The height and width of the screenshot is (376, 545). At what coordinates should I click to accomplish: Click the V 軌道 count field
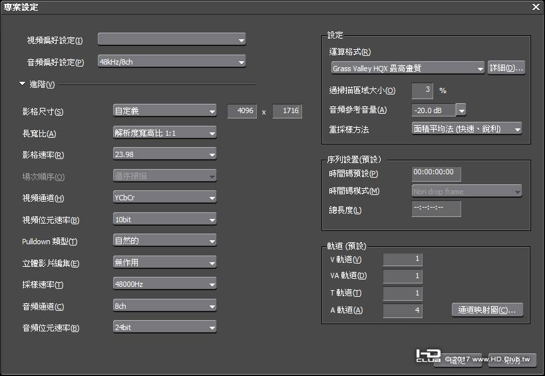tap(403, 259)
